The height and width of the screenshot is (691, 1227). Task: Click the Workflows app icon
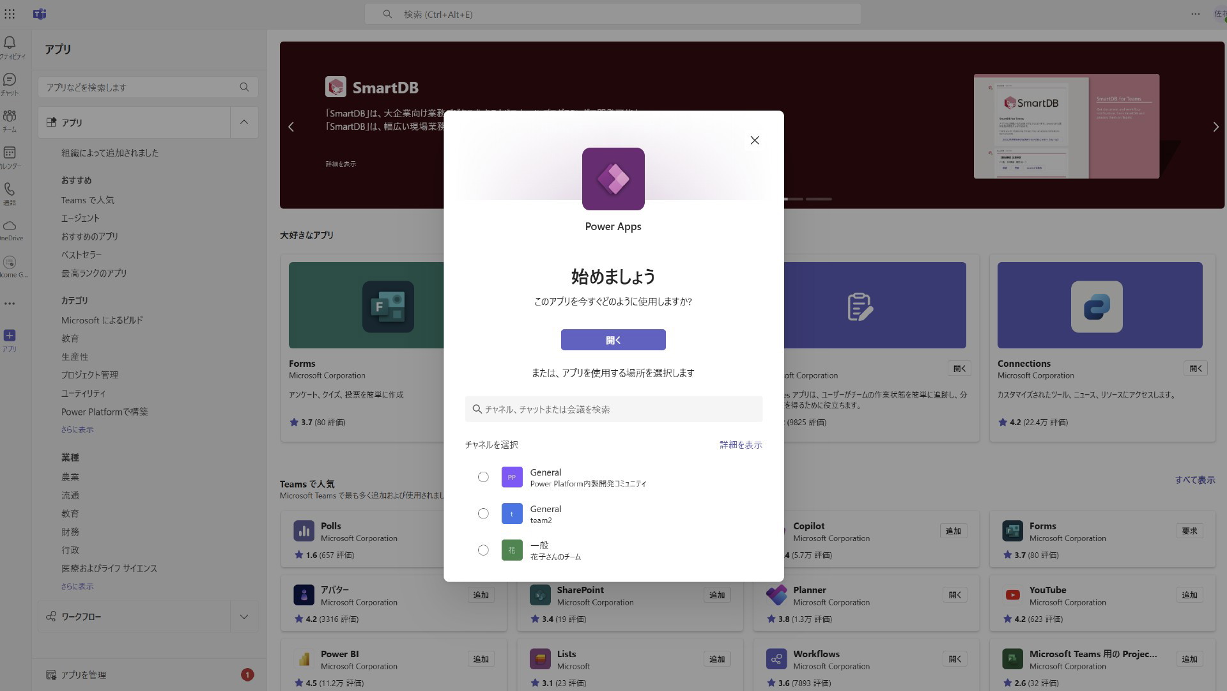[x=776, y=658]
